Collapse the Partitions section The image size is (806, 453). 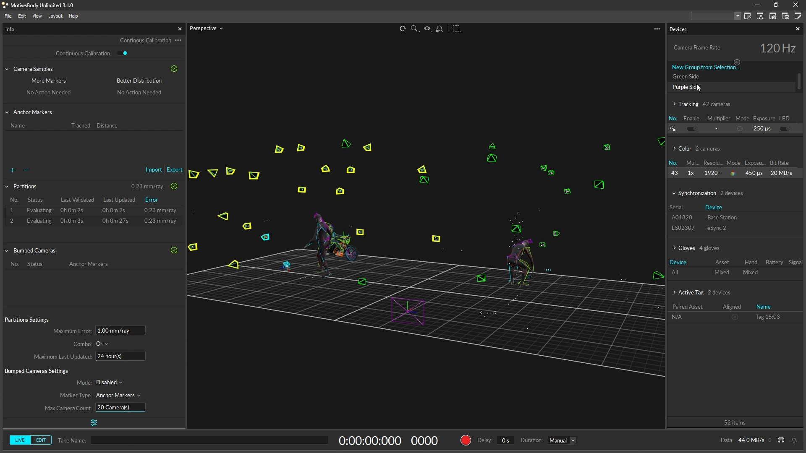tap(7, 187)
